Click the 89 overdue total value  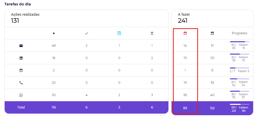pos(185,108)
